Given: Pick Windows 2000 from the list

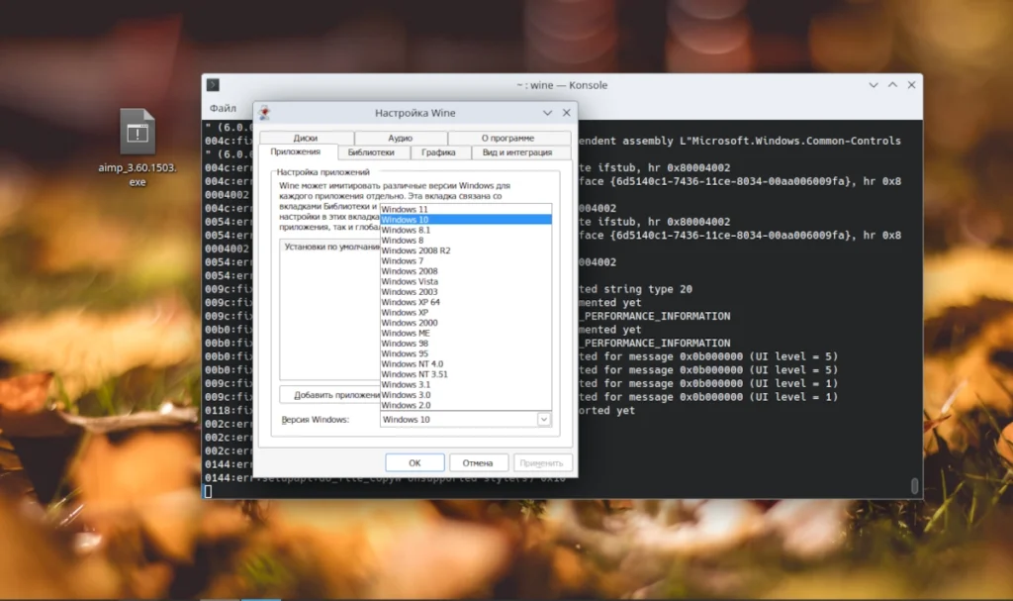Looking at the screenshot, I should coord(466,323).
